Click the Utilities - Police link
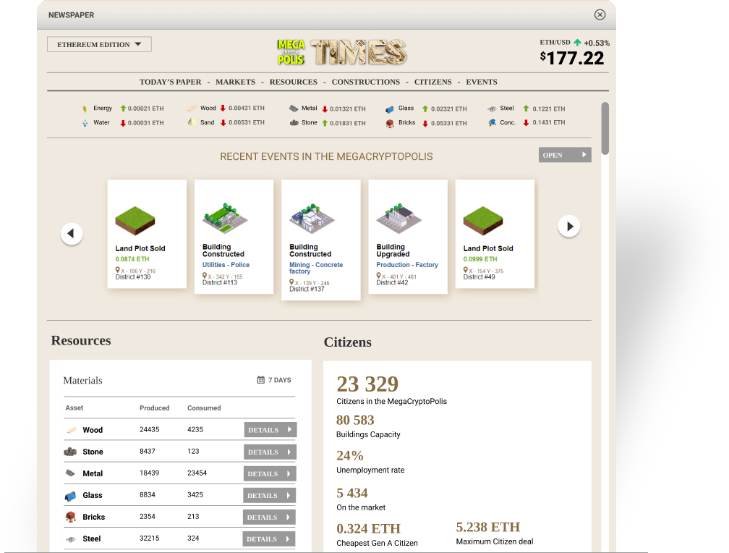 tap(226, 264)
